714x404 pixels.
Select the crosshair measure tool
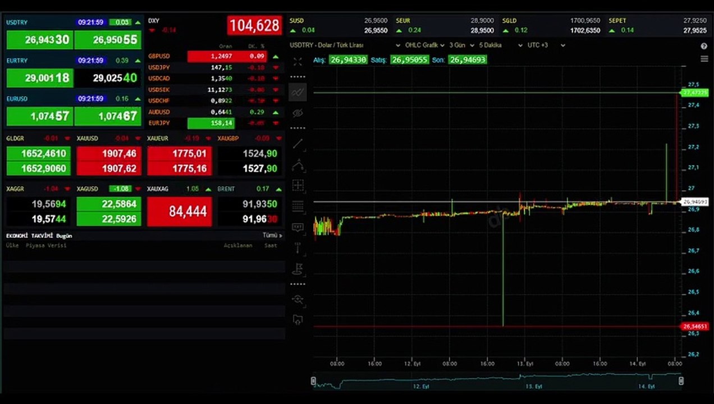pyautogui.click(x=297, y=186)
